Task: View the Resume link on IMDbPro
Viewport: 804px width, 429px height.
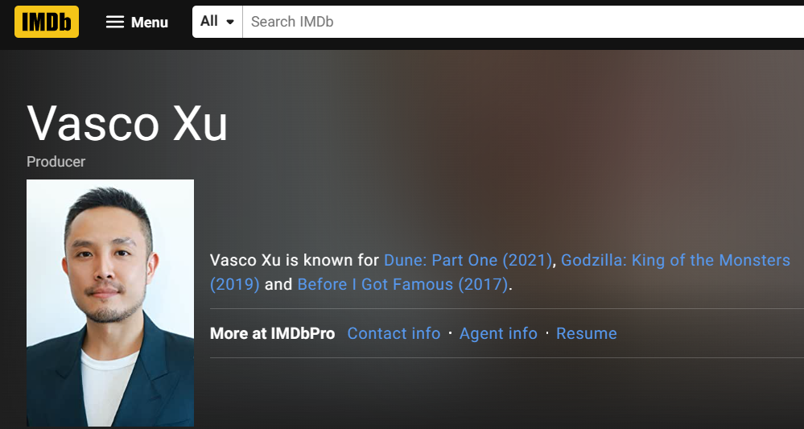Action: click(586, 333)
